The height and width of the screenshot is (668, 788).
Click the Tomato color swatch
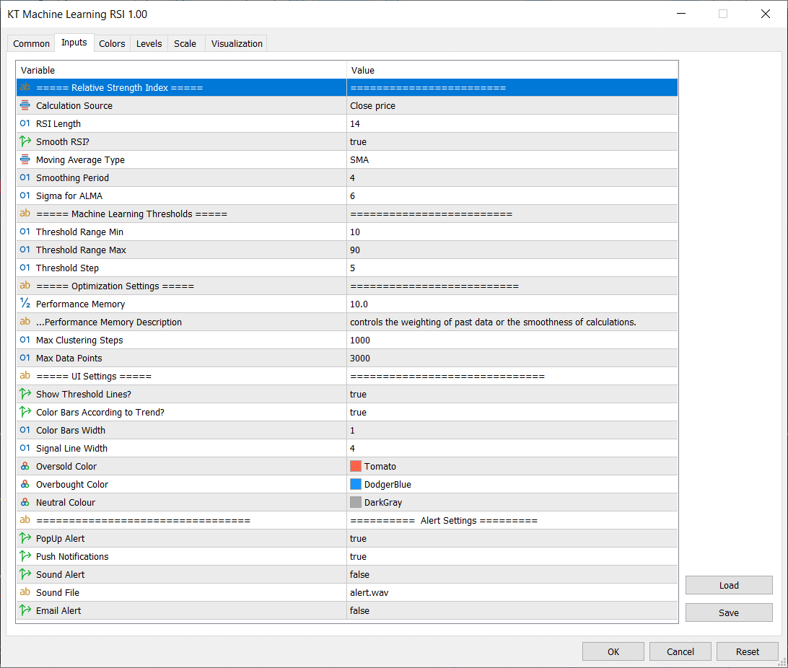coord(356,466)
